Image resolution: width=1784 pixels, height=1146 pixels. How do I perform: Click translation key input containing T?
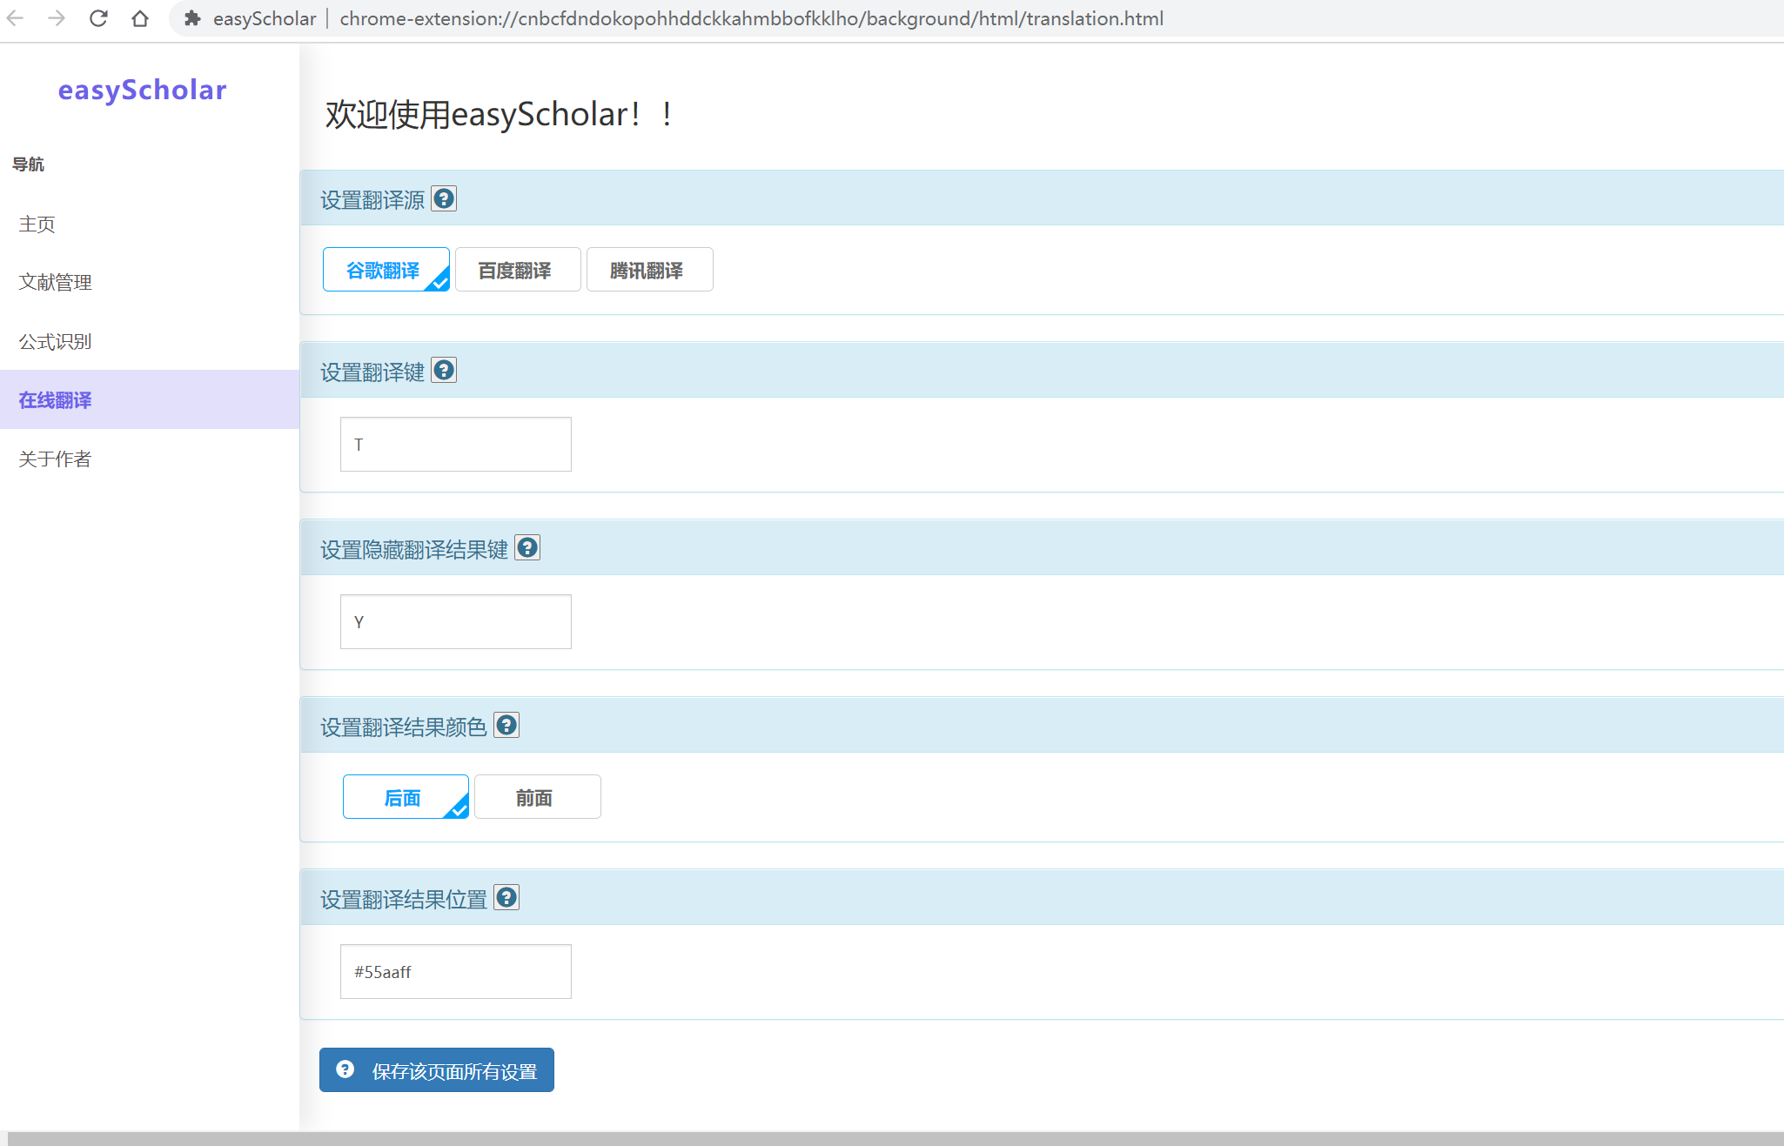click(455, 445)
